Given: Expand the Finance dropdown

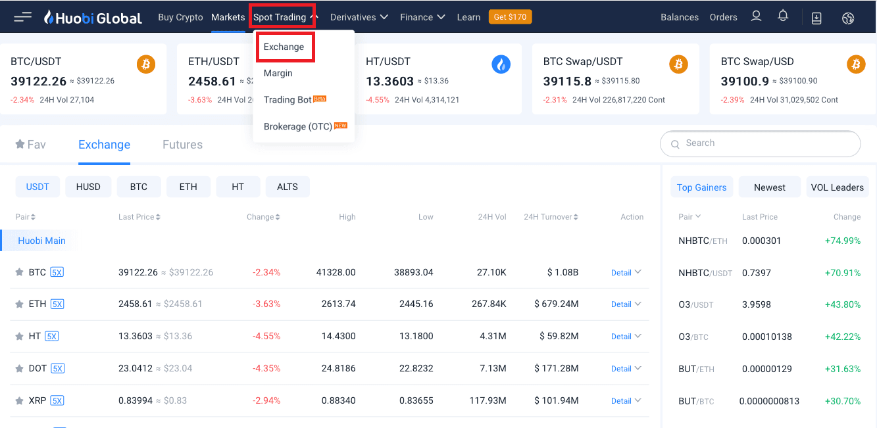Looking at the screenshot, I should pos(422,17).
